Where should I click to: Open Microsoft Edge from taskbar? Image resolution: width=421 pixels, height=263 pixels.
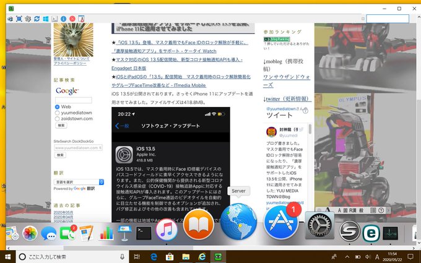pyautogui.click(x=154, y=257)
